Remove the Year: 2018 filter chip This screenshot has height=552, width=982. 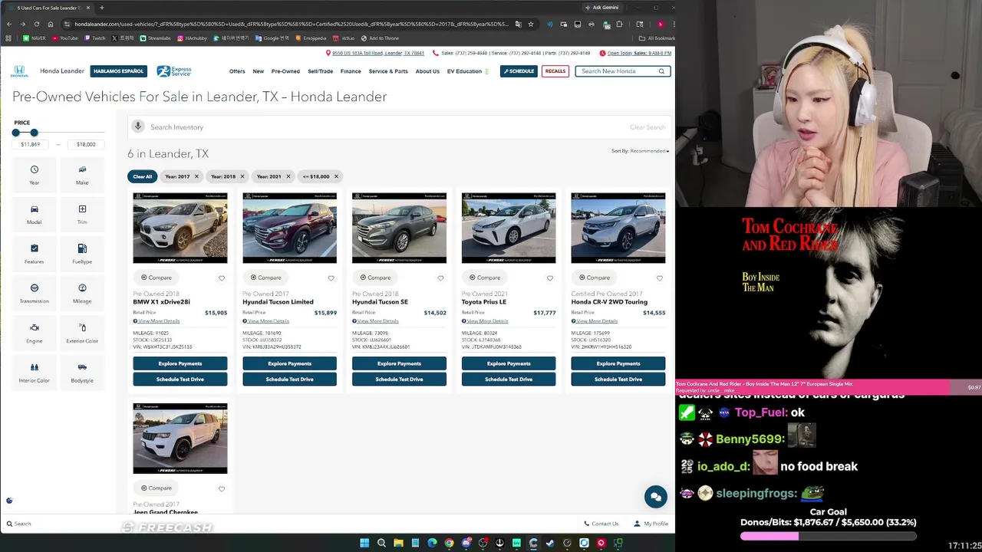242,176
